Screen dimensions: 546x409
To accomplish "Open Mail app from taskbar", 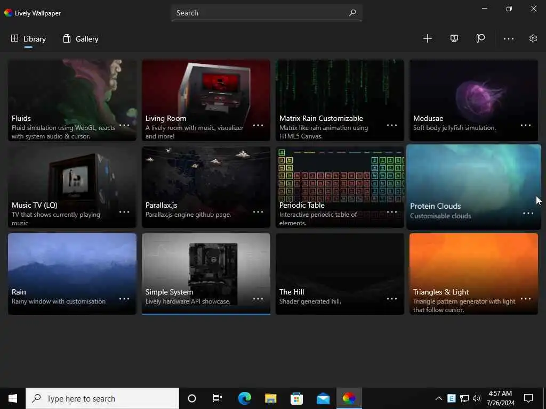I will tap(323, 398).
